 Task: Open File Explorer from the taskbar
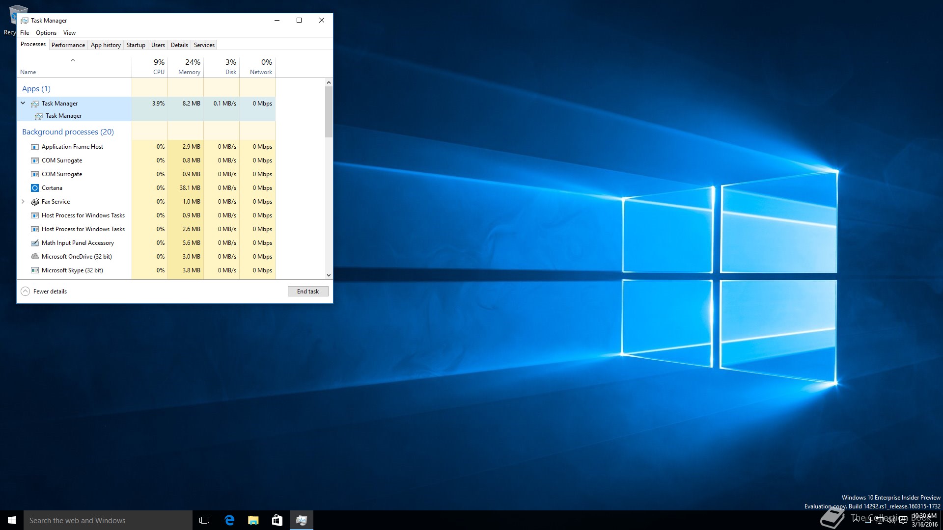tap(253, 520)
